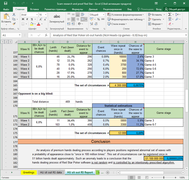Open Find and Select magnifier

tap(177, 19)
